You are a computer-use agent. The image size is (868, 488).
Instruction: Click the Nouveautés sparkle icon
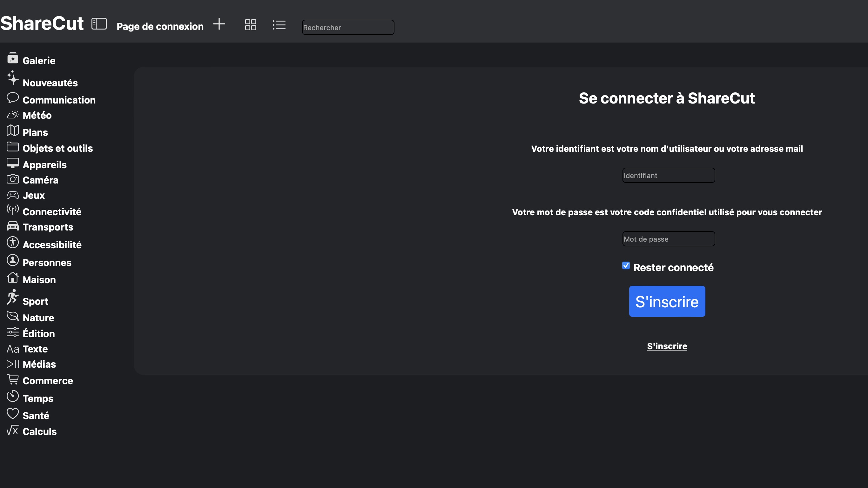tap(13, 77)
